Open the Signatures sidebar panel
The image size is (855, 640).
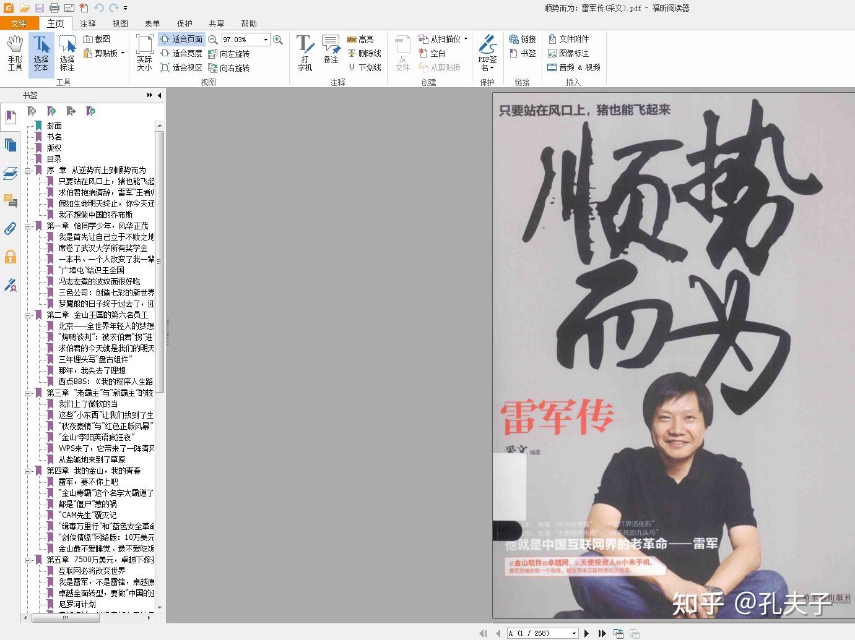point(11,285)
